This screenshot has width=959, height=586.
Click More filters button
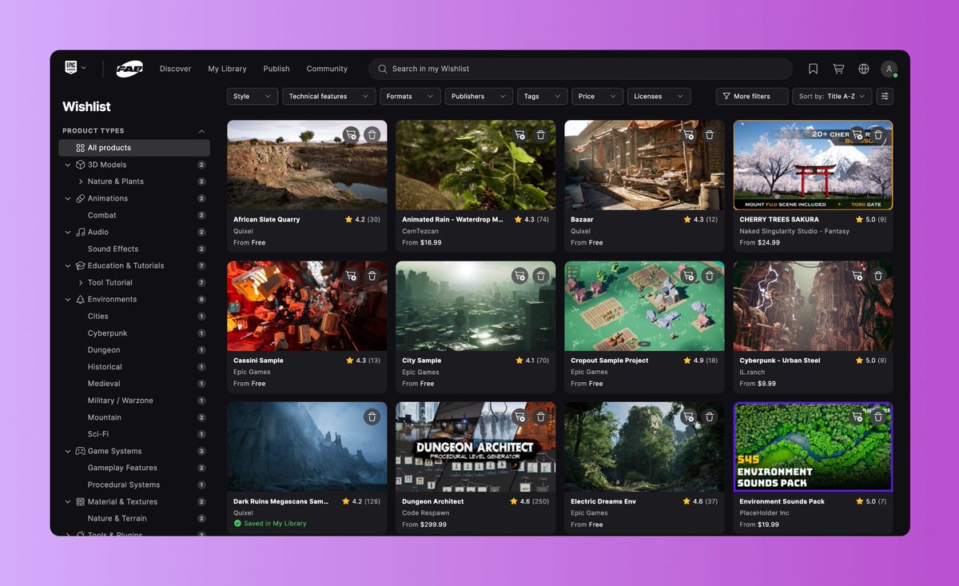[752, 96]
